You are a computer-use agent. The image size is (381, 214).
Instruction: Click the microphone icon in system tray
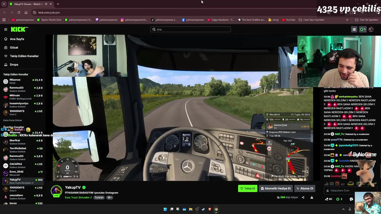pyautogui.click(x=350, y=209)
